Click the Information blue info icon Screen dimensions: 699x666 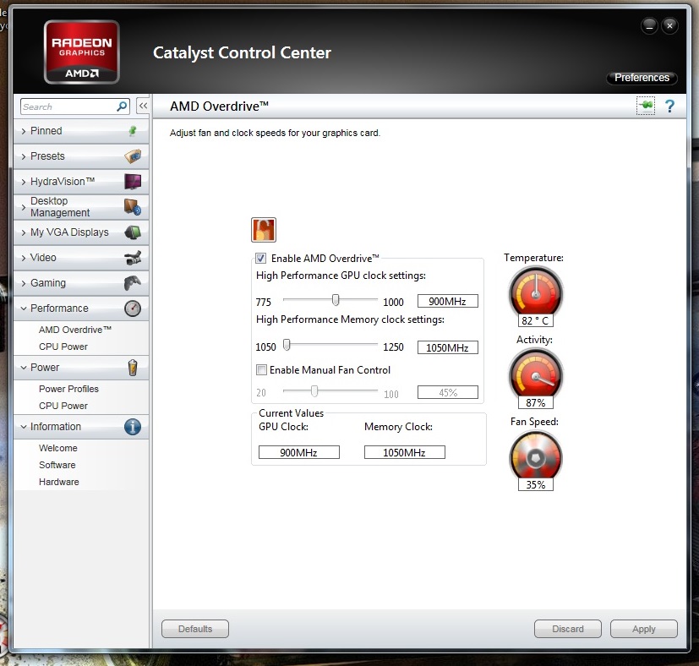132,427
